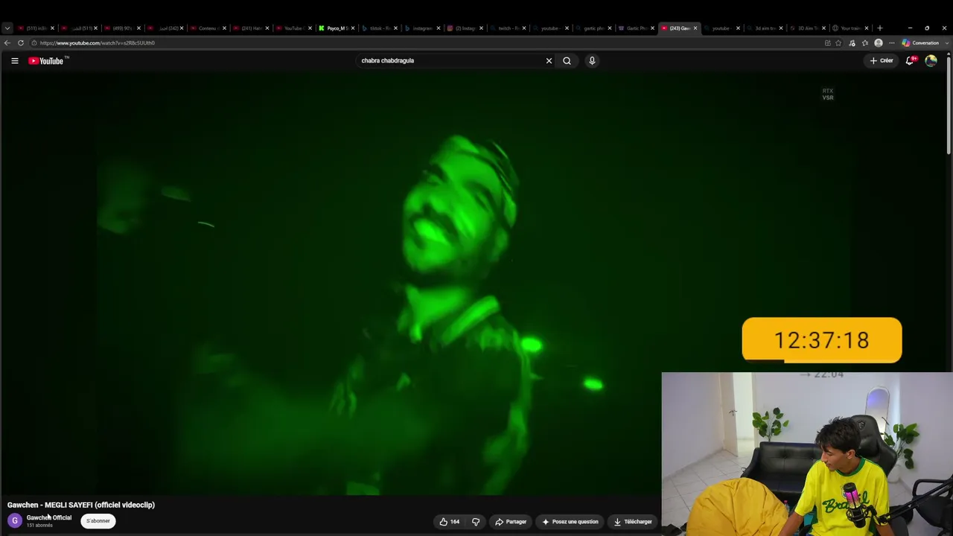Click the Partager share button
This screenshot has width=953, height=536.
[x=511, y=522]
